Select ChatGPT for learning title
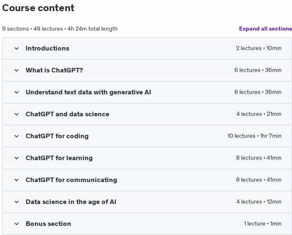Image resolution: width=292 pixels, height=235 pixels. [x=59, y=158]
